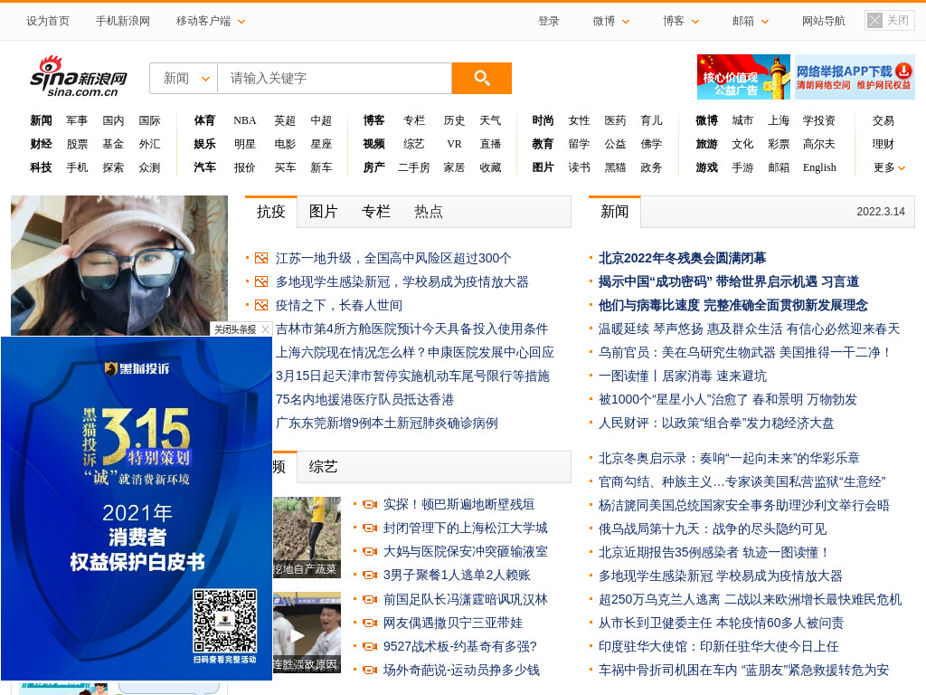Open 75名内地援港医疗队员抵达香港 article
This screenshot has width=926, height=695.
click(x=364, y=400)
